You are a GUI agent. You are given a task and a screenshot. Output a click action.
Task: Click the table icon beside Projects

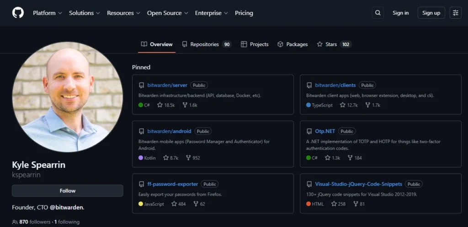pos(244,44)
